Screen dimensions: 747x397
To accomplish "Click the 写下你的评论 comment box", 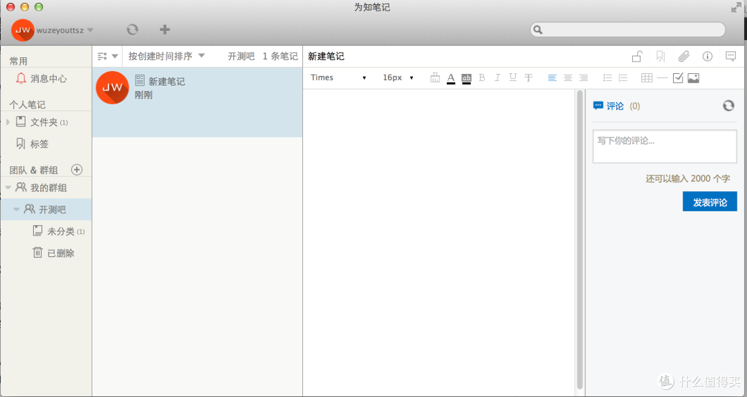I will click(665, 147).
